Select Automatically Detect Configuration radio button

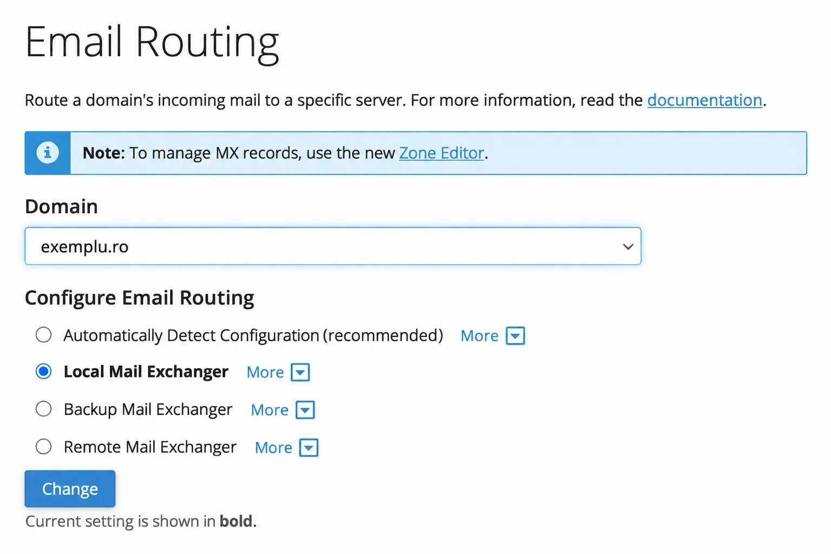44,335
